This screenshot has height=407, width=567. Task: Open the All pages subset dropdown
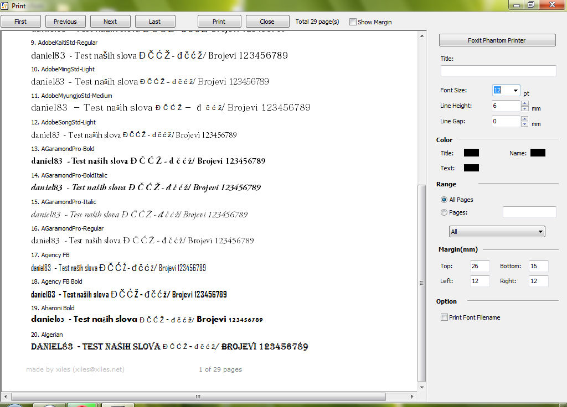coord(497,232)
